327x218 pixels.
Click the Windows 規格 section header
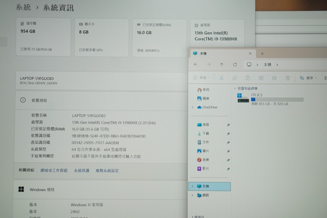click(x=101, y=189)
